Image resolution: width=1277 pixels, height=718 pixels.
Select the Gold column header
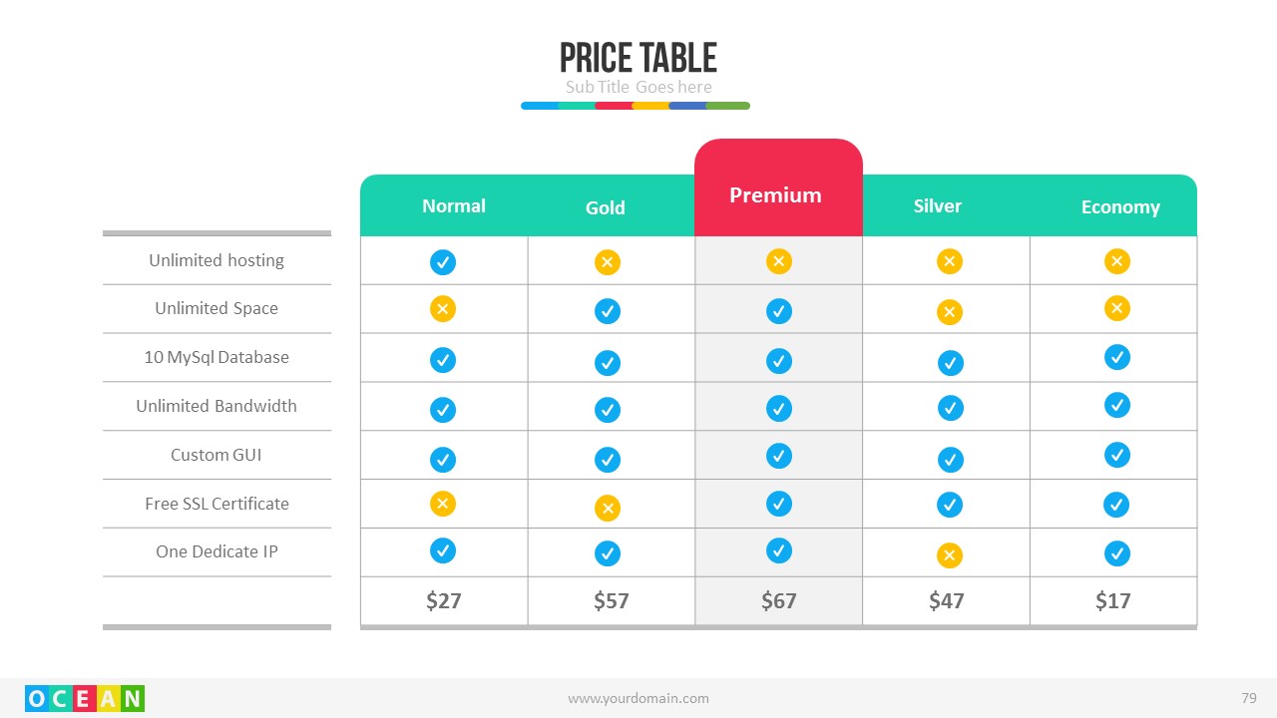[x=606, y=207]
